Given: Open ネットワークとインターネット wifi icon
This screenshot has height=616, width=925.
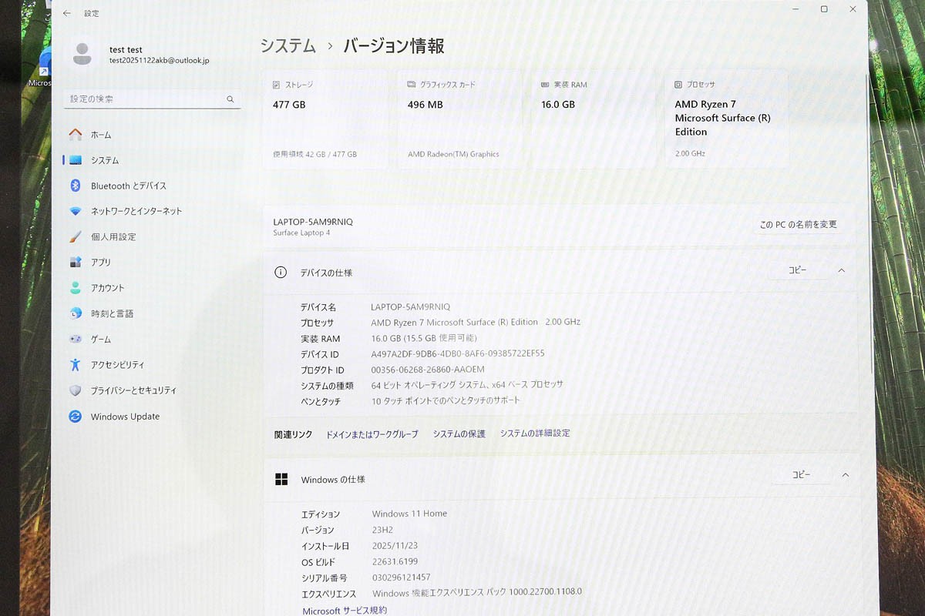Looking at the screenshot, I should tap(76, 211).
